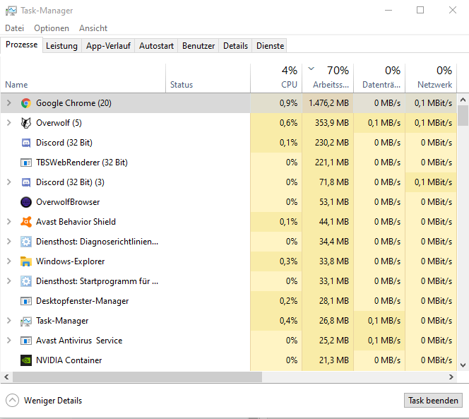The image size is (469, 419).
Task: Open the Datei menu
Action: (x=14, y=28)
